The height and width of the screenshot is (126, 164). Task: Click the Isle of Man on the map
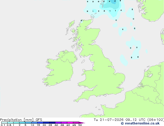[83, 61]
